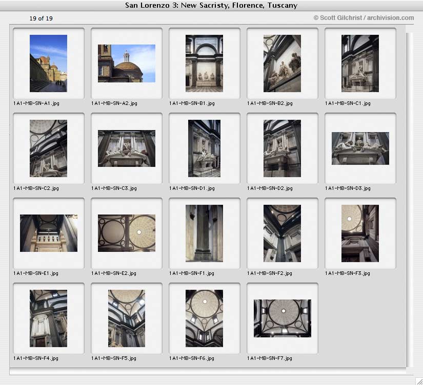
Task: View thumbnail 1A1-MB-SN-D3.jpg reclining figures
Action: (x=360, y=148)
